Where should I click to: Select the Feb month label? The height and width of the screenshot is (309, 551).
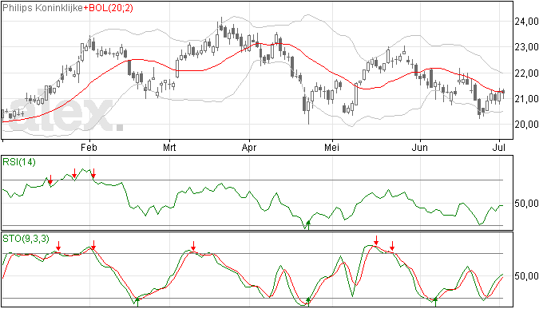pyautogui.click(x=89, y=147)
